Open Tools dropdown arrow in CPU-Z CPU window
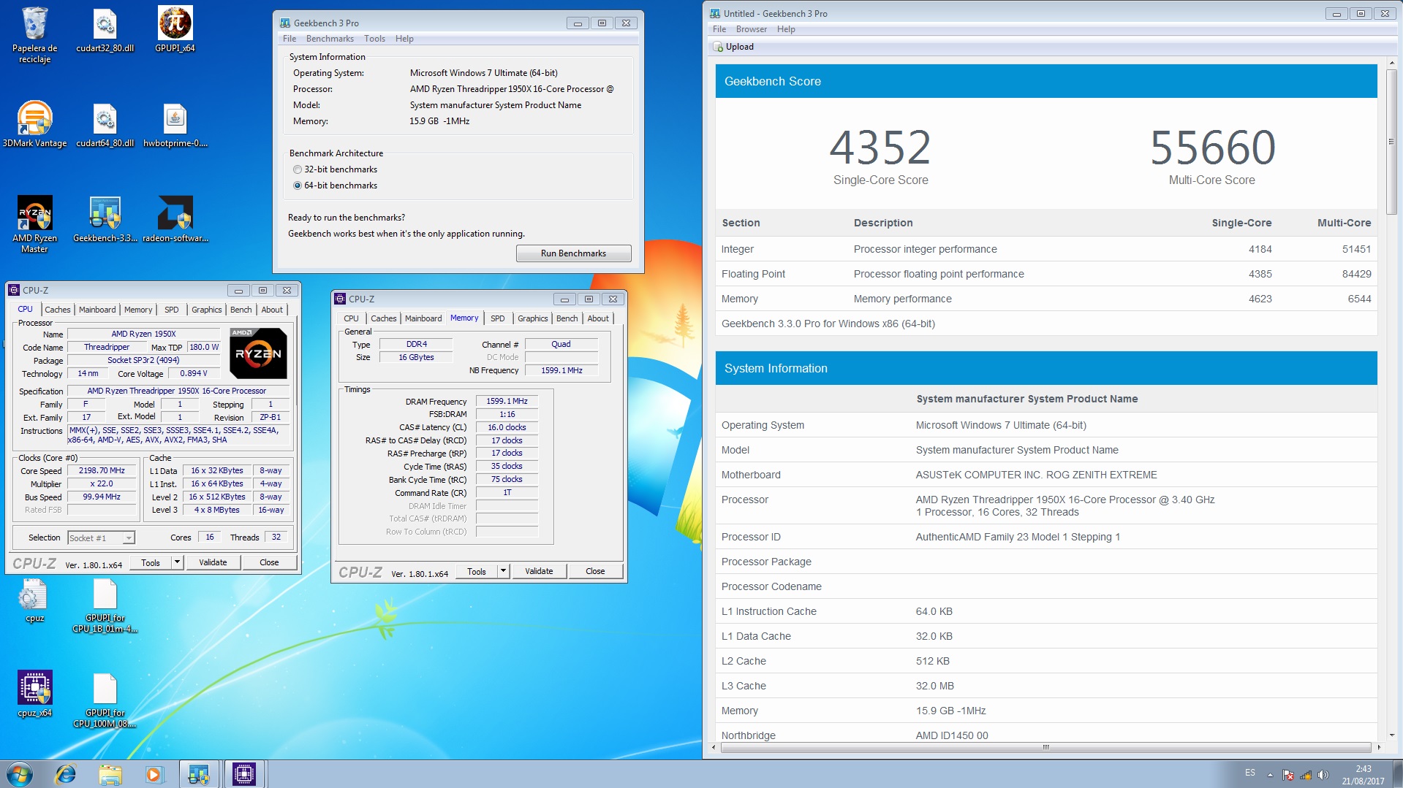The image size is (1403, 788). (x=177, y=562)
